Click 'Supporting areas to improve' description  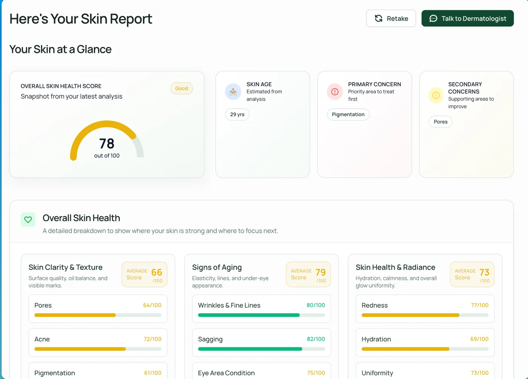pyautogui.click(x=471, y=103)
